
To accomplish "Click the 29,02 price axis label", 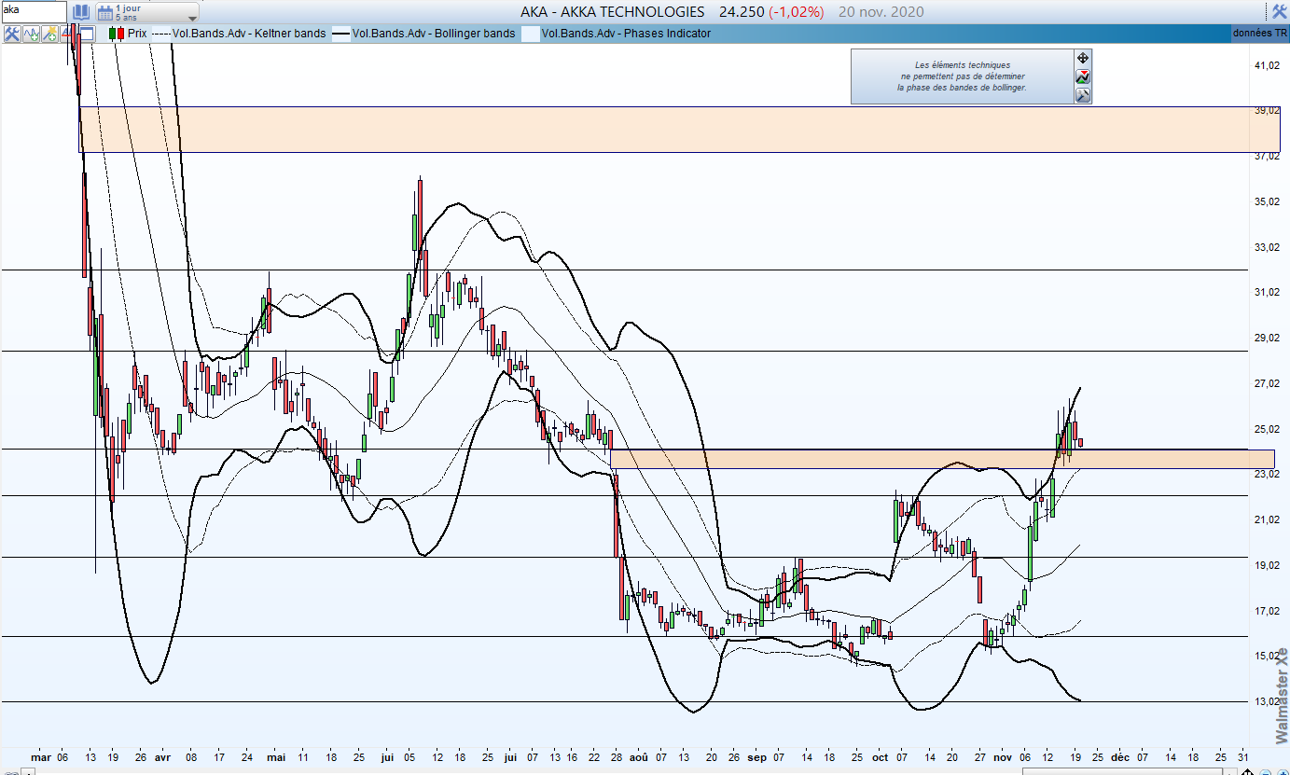I will 1267,338.
